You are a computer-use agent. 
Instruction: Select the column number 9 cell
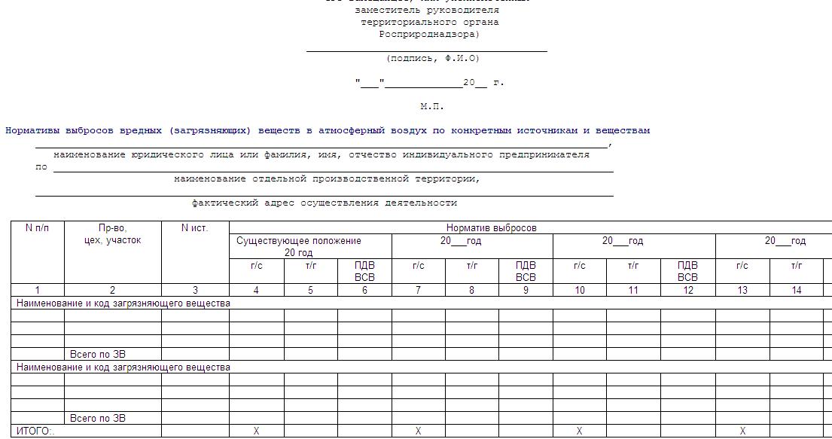[x=526, y=290]
